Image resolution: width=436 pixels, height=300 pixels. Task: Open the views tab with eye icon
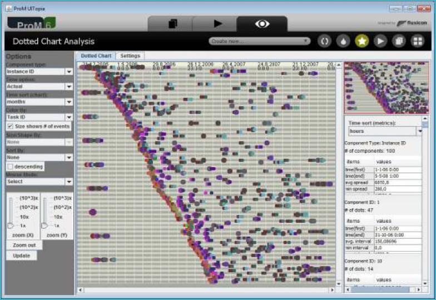(x=262, y=24)
